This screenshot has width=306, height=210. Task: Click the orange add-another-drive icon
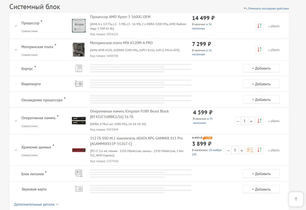pos(250,150)
